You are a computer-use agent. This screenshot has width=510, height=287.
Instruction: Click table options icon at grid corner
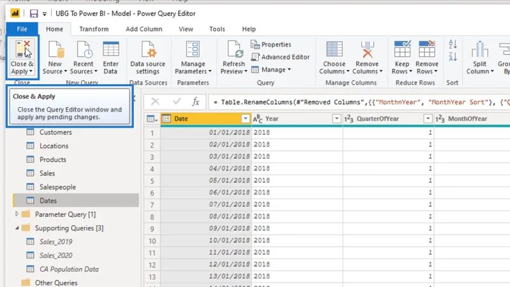152,119
